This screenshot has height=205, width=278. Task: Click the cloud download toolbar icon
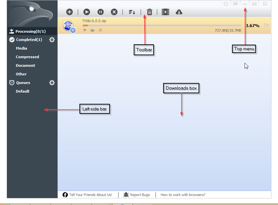pos(179,12)
